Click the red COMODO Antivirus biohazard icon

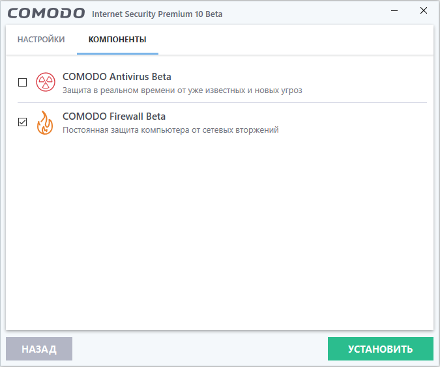45,82
